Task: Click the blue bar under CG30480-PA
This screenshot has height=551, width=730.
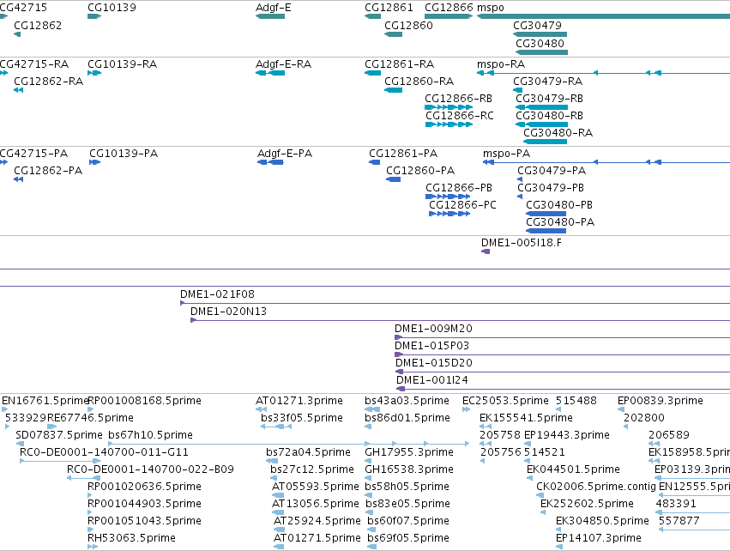Action: pos(546,231)
